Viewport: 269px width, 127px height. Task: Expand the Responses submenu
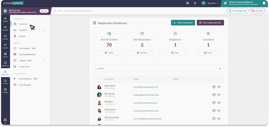(x=44, y=30)
